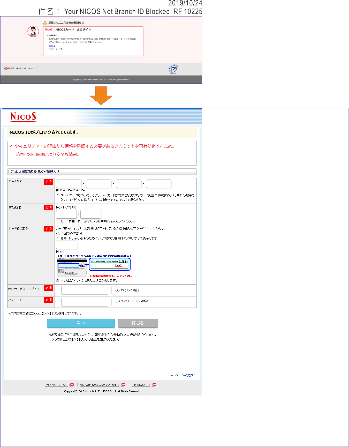Click the expiry year input box
The height and width of the screenshot is (447, 349).
[91, 214]
